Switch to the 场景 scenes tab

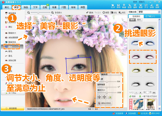pyautogui.click(x=54, y=7)
